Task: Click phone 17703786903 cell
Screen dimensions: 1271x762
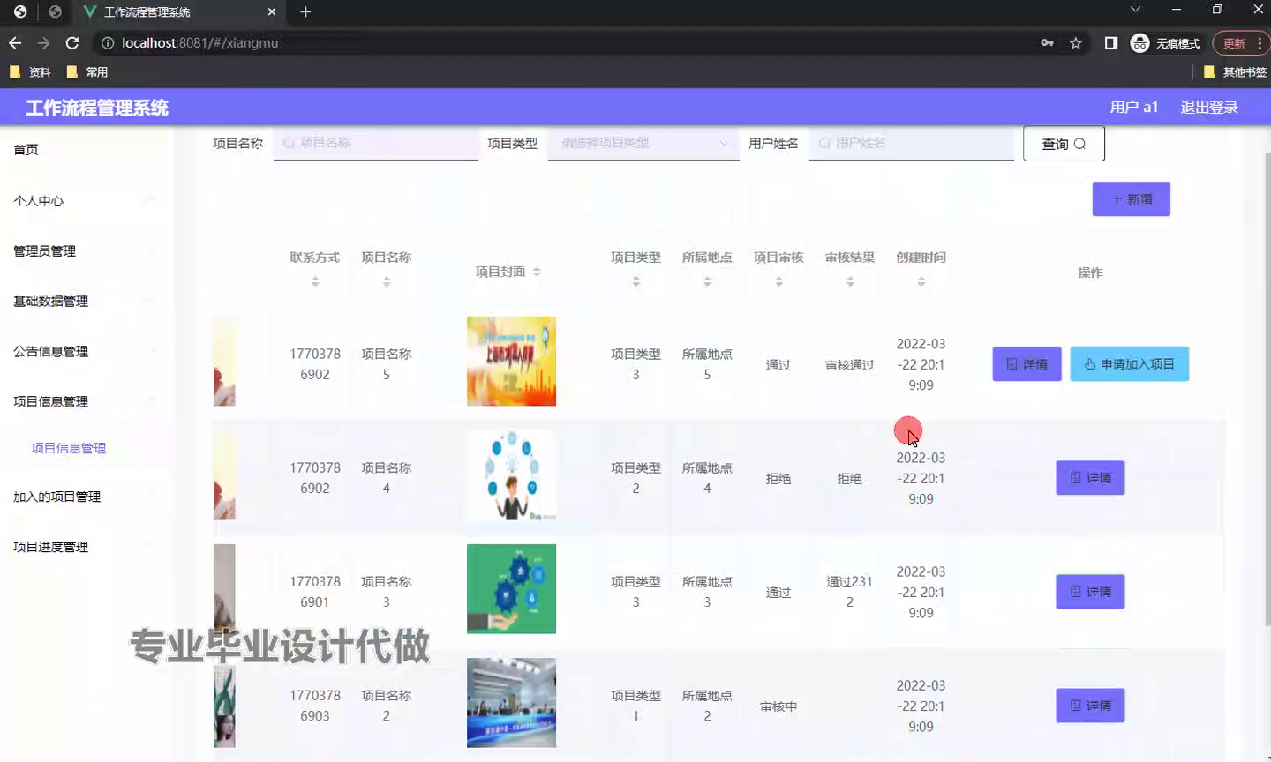Action: point(315,706)
